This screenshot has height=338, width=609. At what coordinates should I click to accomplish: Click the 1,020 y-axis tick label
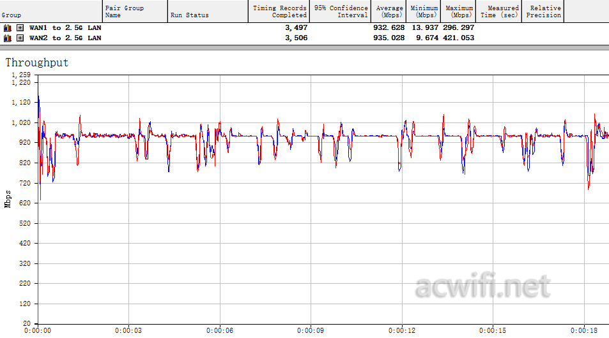click(21, 123)
